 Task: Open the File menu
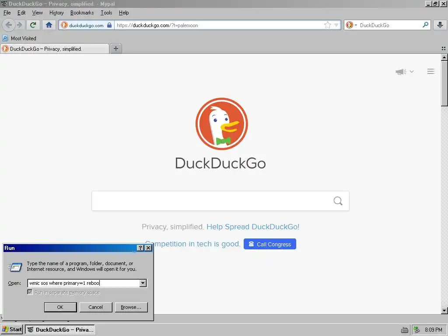[x=7, y=13]
